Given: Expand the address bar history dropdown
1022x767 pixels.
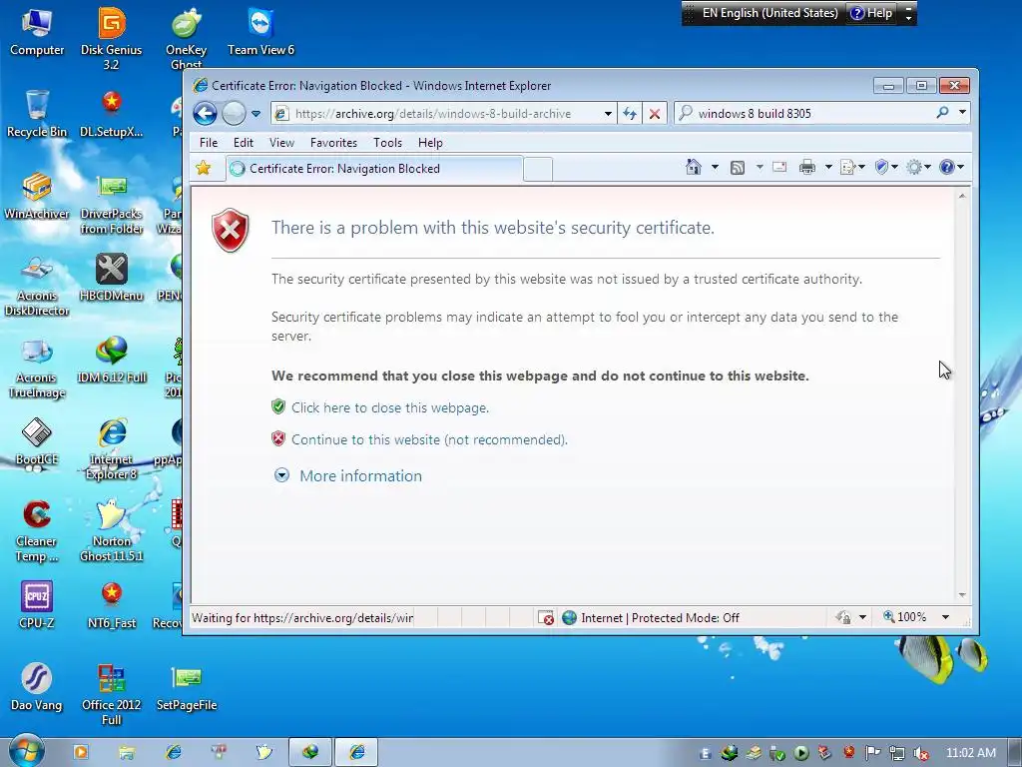Looking at the screenshot, I should pyautogui.click(x=608, y=114).
